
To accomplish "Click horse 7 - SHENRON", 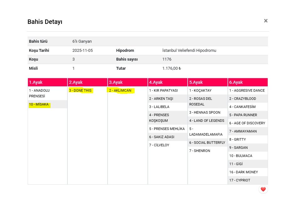I will [x=208, y=151].
